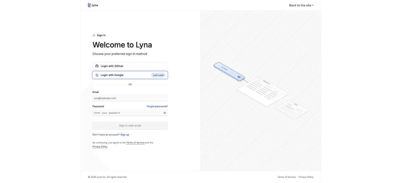Click the Choose your preferred sign in method text
401x183 pixels.
(x=120, y=54)
